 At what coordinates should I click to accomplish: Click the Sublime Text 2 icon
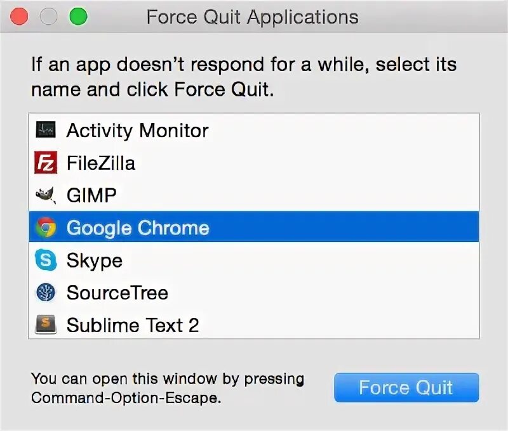[x=46, y=325]
